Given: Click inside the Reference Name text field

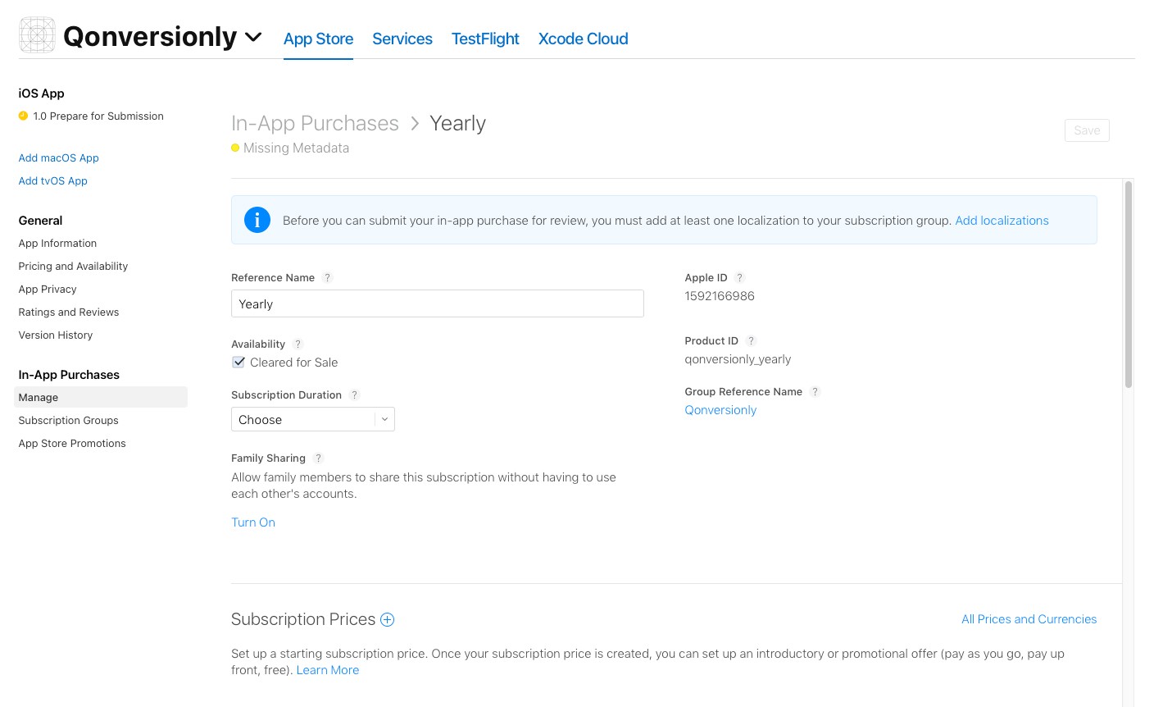Looking at the screenshot, I should tap(437, 303).
